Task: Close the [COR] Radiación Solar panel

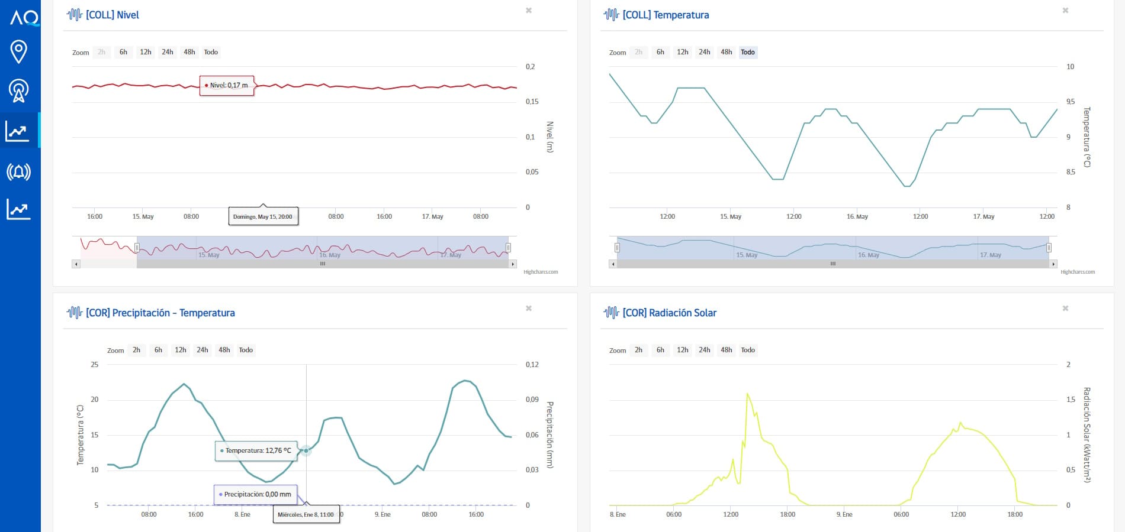Action: [x=1065, y=309]
